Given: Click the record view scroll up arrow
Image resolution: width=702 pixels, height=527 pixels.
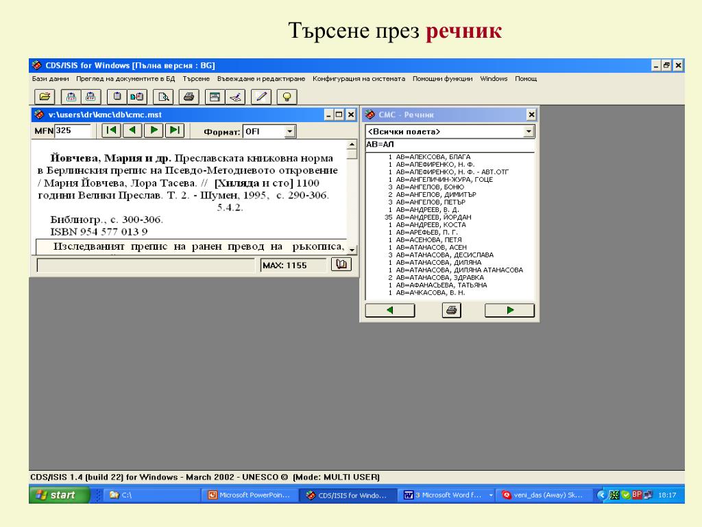Looking at the screenshot, I should 352,144.
